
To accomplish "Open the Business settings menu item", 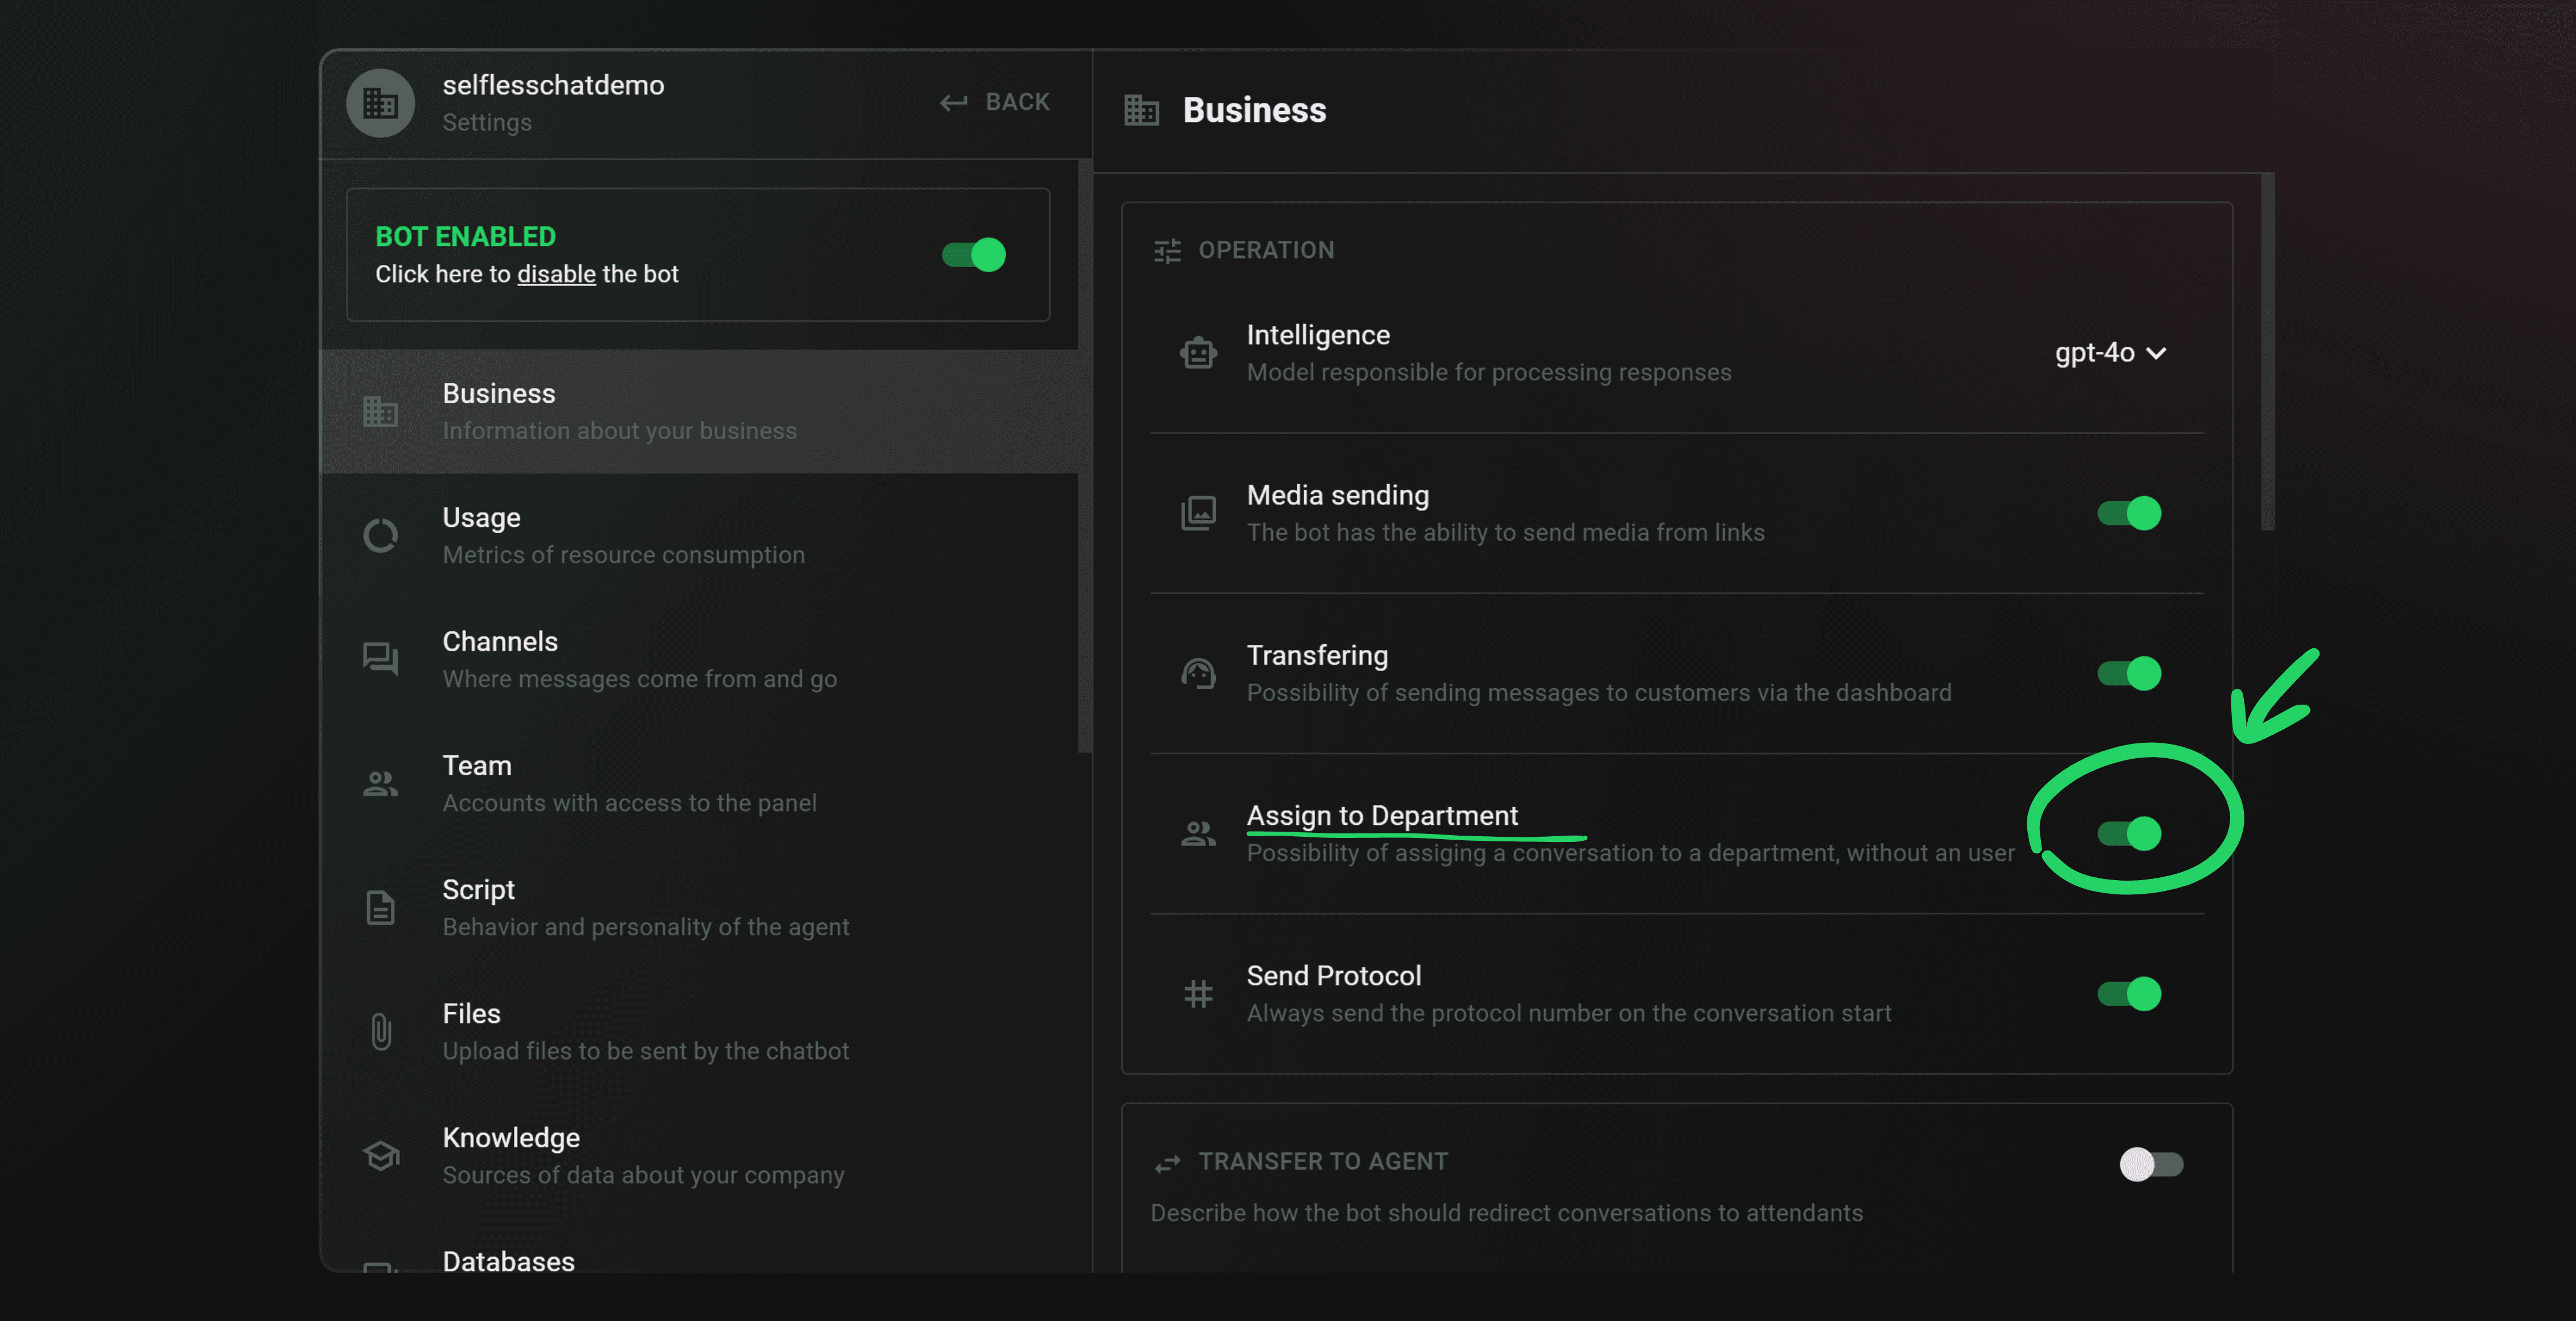I will 700,412.
